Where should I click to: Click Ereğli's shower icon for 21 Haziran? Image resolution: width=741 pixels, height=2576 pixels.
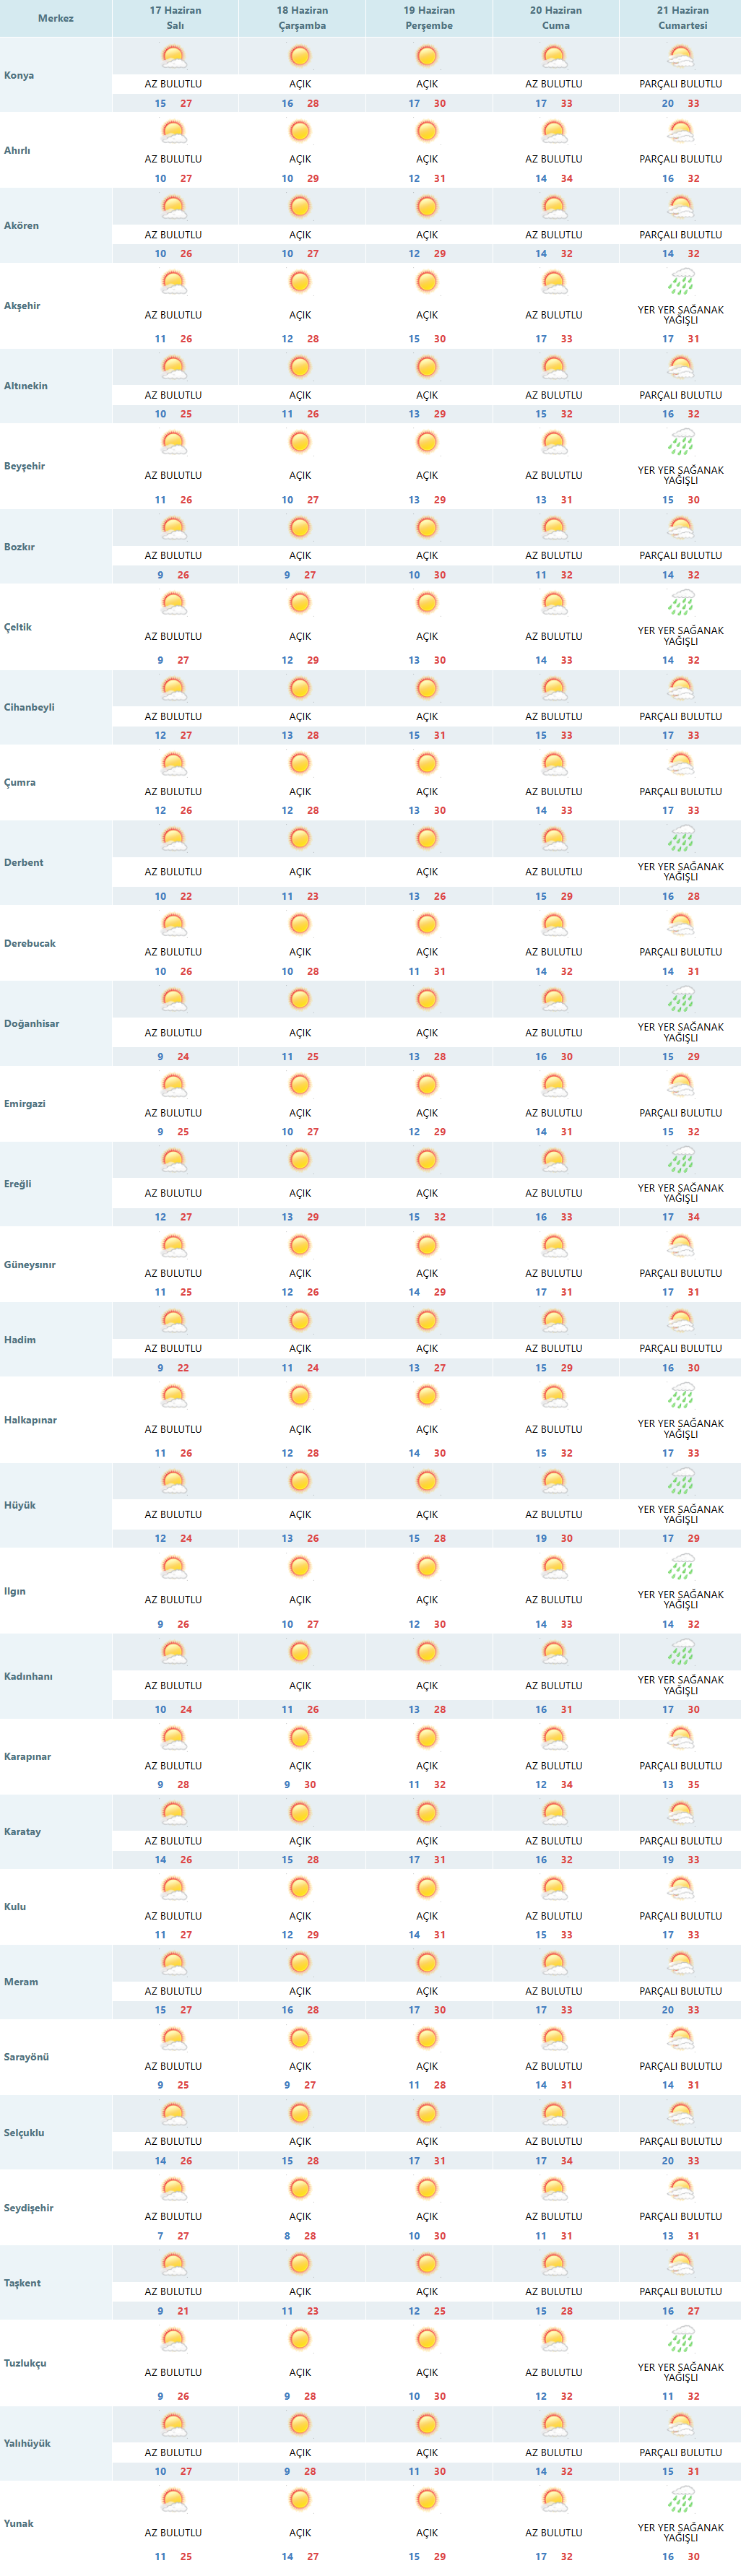pyautogui.click(x=681, y=1160)
